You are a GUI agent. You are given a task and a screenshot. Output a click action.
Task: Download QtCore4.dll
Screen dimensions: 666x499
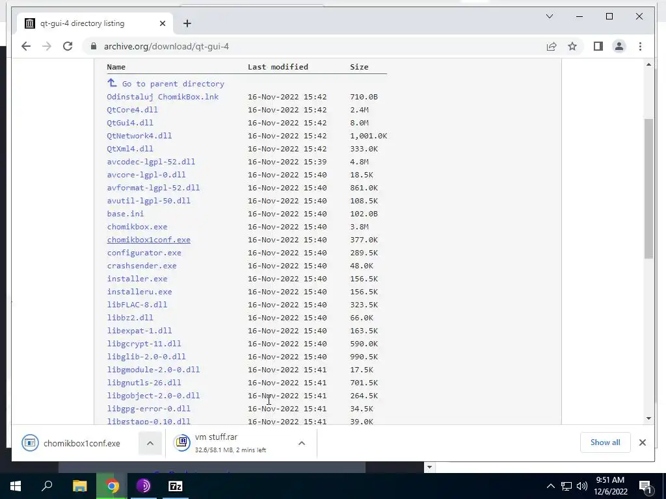coord(132,109)
